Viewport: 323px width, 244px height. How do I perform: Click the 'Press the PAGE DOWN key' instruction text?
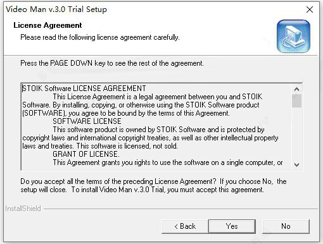click(112, 63)
